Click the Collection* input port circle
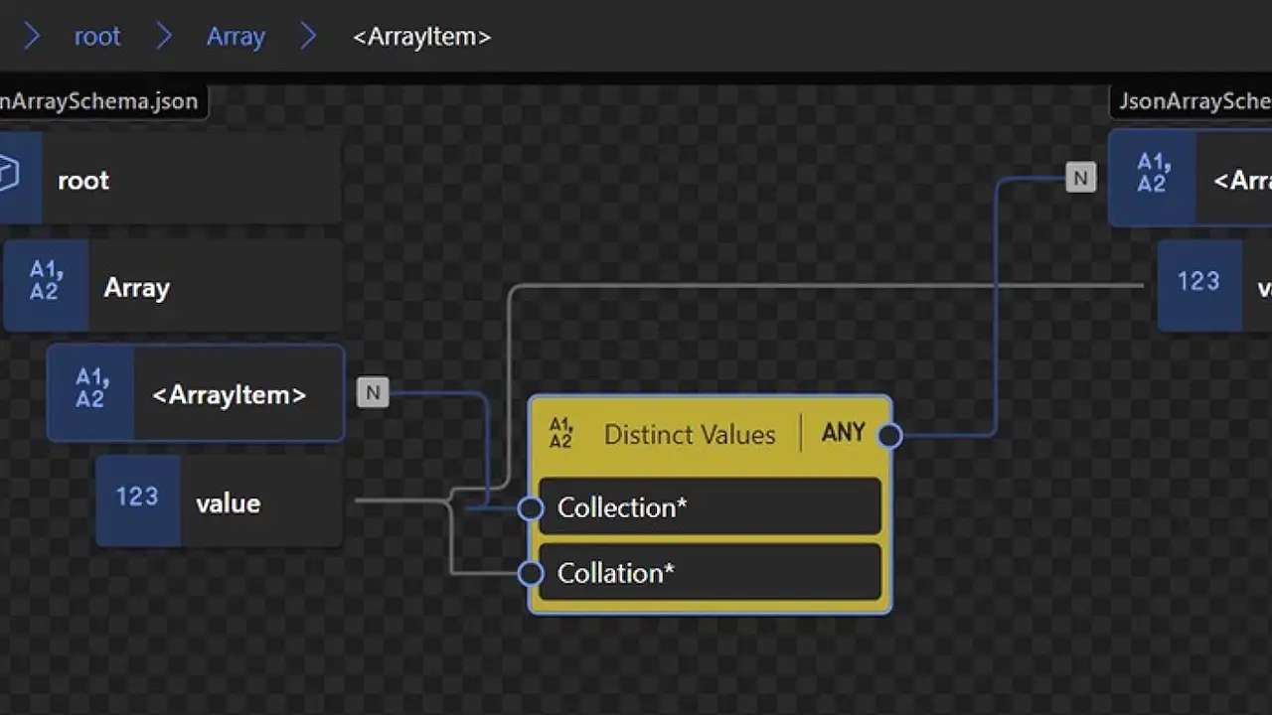Image resolution: width=1272 pixels, height=715 pixels. coord(530,508)
